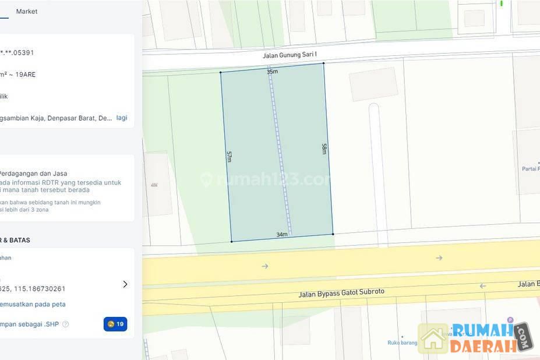The image size is (540, 360).
Task: Open the help icon next to .SHP
Action: [x=66, y=324]
